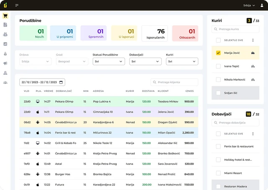Open the robot-like suppliers sidebar icon
This screenshot has width=268, height=190.
pos(5,34)
